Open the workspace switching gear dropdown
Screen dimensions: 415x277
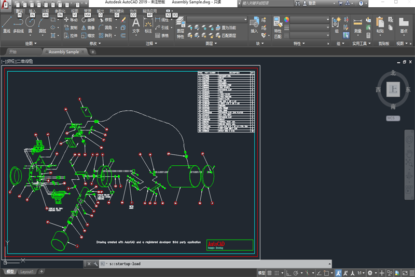point(371,273)
